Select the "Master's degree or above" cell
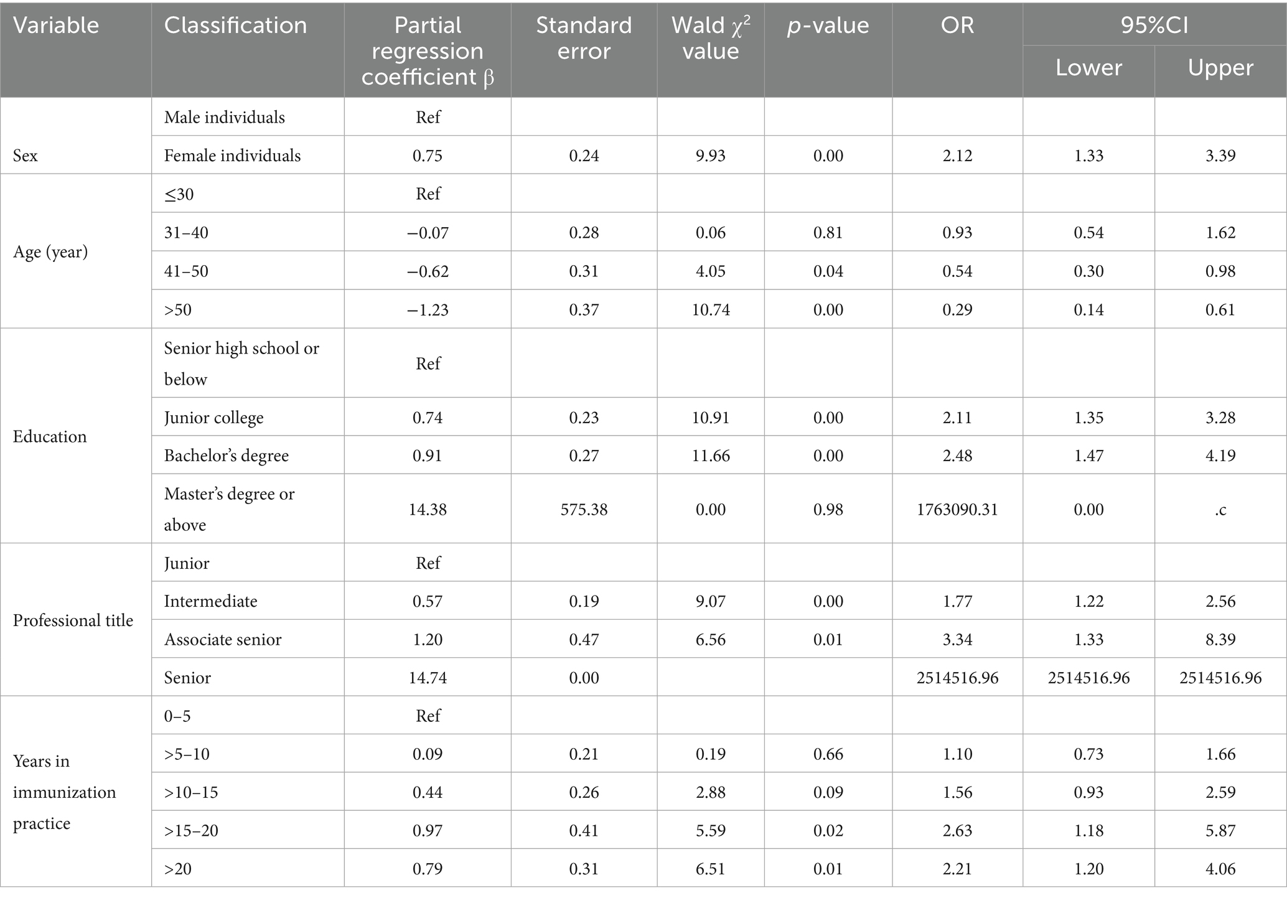The height and width of the screenshot is (898, 1287). 229,509
